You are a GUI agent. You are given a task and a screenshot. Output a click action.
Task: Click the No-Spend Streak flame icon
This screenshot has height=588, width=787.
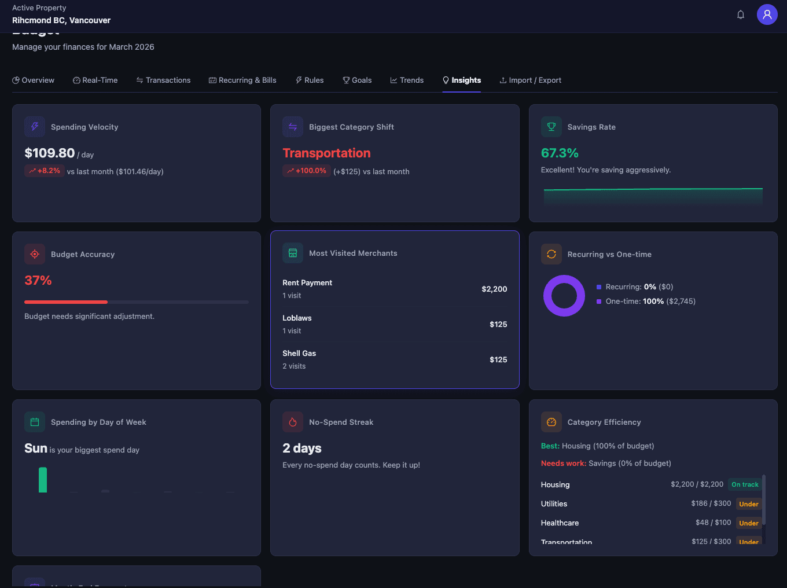point(293,422)
